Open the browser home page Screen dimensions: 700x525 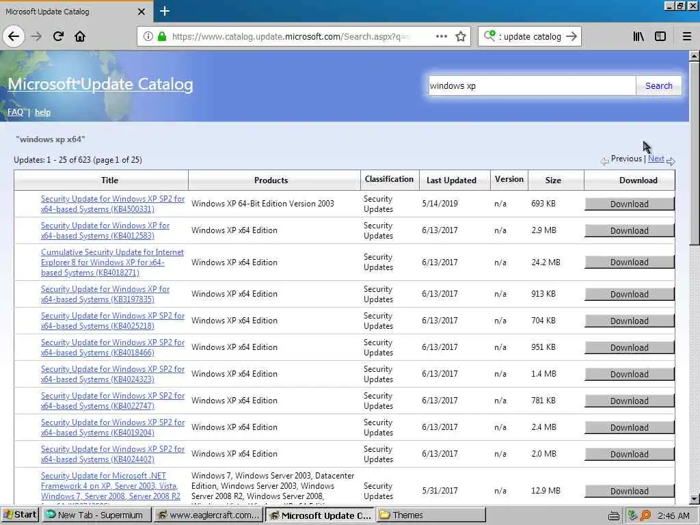(80, 36)
